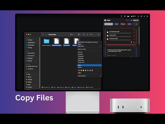
Task: Click the Clear All button in ClipV
Action: coord(136,20)
